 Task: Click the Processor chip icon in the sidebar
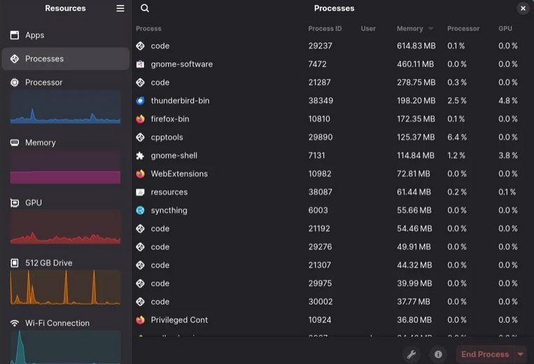tap(15, 83)
